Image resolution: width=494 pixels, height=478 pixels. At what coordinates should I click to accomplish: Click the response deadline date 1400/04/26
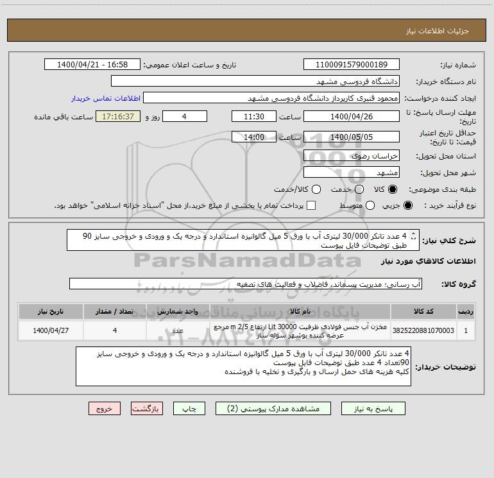[x=352, y=116]
